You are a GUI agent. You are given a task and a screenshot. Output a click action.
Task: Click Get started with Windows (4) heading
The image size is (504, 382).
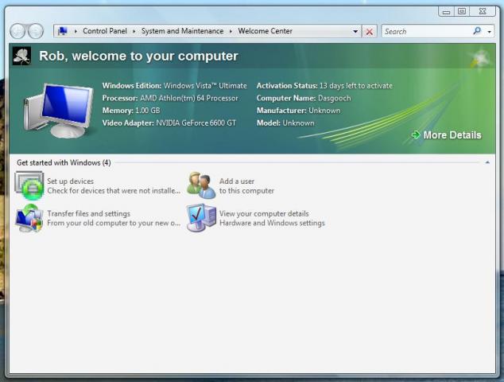[64, 163]
